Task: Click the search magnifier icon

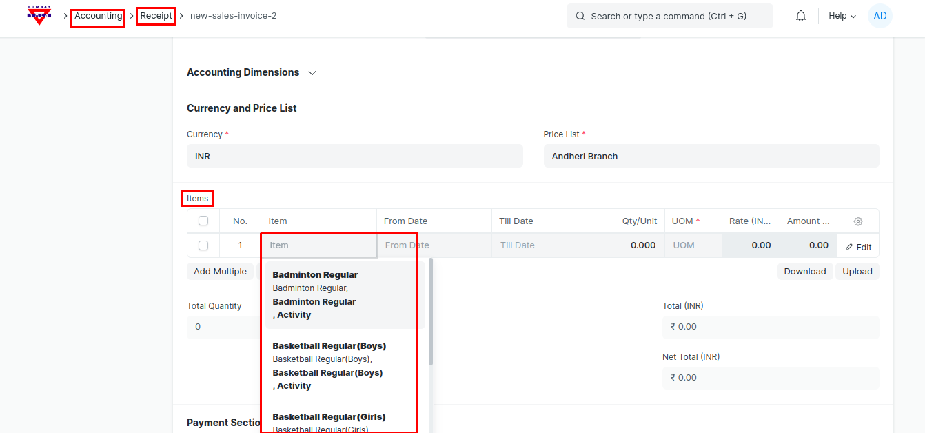Action: point(580,16)
